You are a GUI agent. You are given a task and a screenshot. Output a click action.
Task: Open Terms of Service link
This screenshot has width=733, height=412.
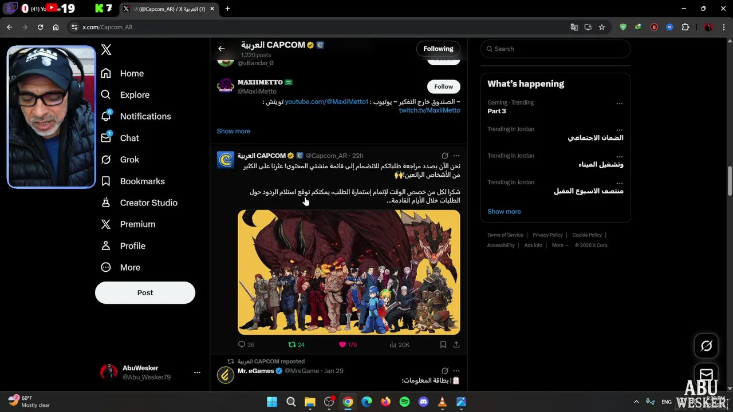pos(505,235)
